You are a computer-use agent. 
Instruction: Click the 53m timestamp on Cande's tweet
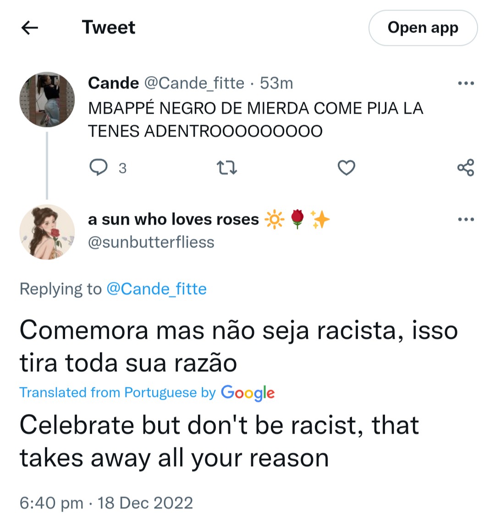pyautogui.click(x=276, y=83)
